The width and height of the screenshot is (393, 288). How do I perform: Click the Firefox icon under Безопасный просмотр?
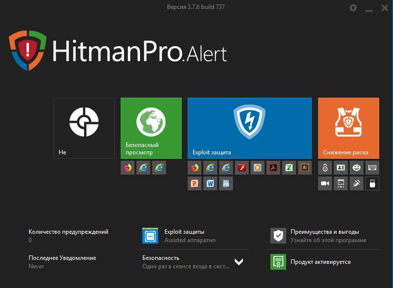click(x=128, y=168)
